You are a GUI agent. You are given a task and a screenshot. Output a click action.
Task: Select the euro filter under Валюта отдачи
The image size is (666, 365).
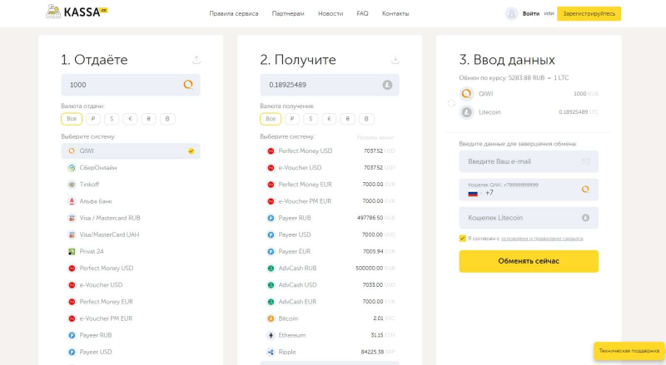pos(130,119)
